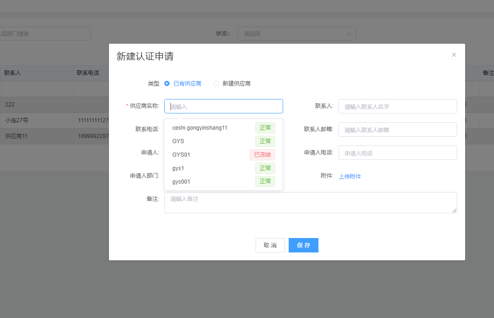This screenshot has width=494, height=318.
Task: Select gys1 in the supplier list
Action: 178,168
